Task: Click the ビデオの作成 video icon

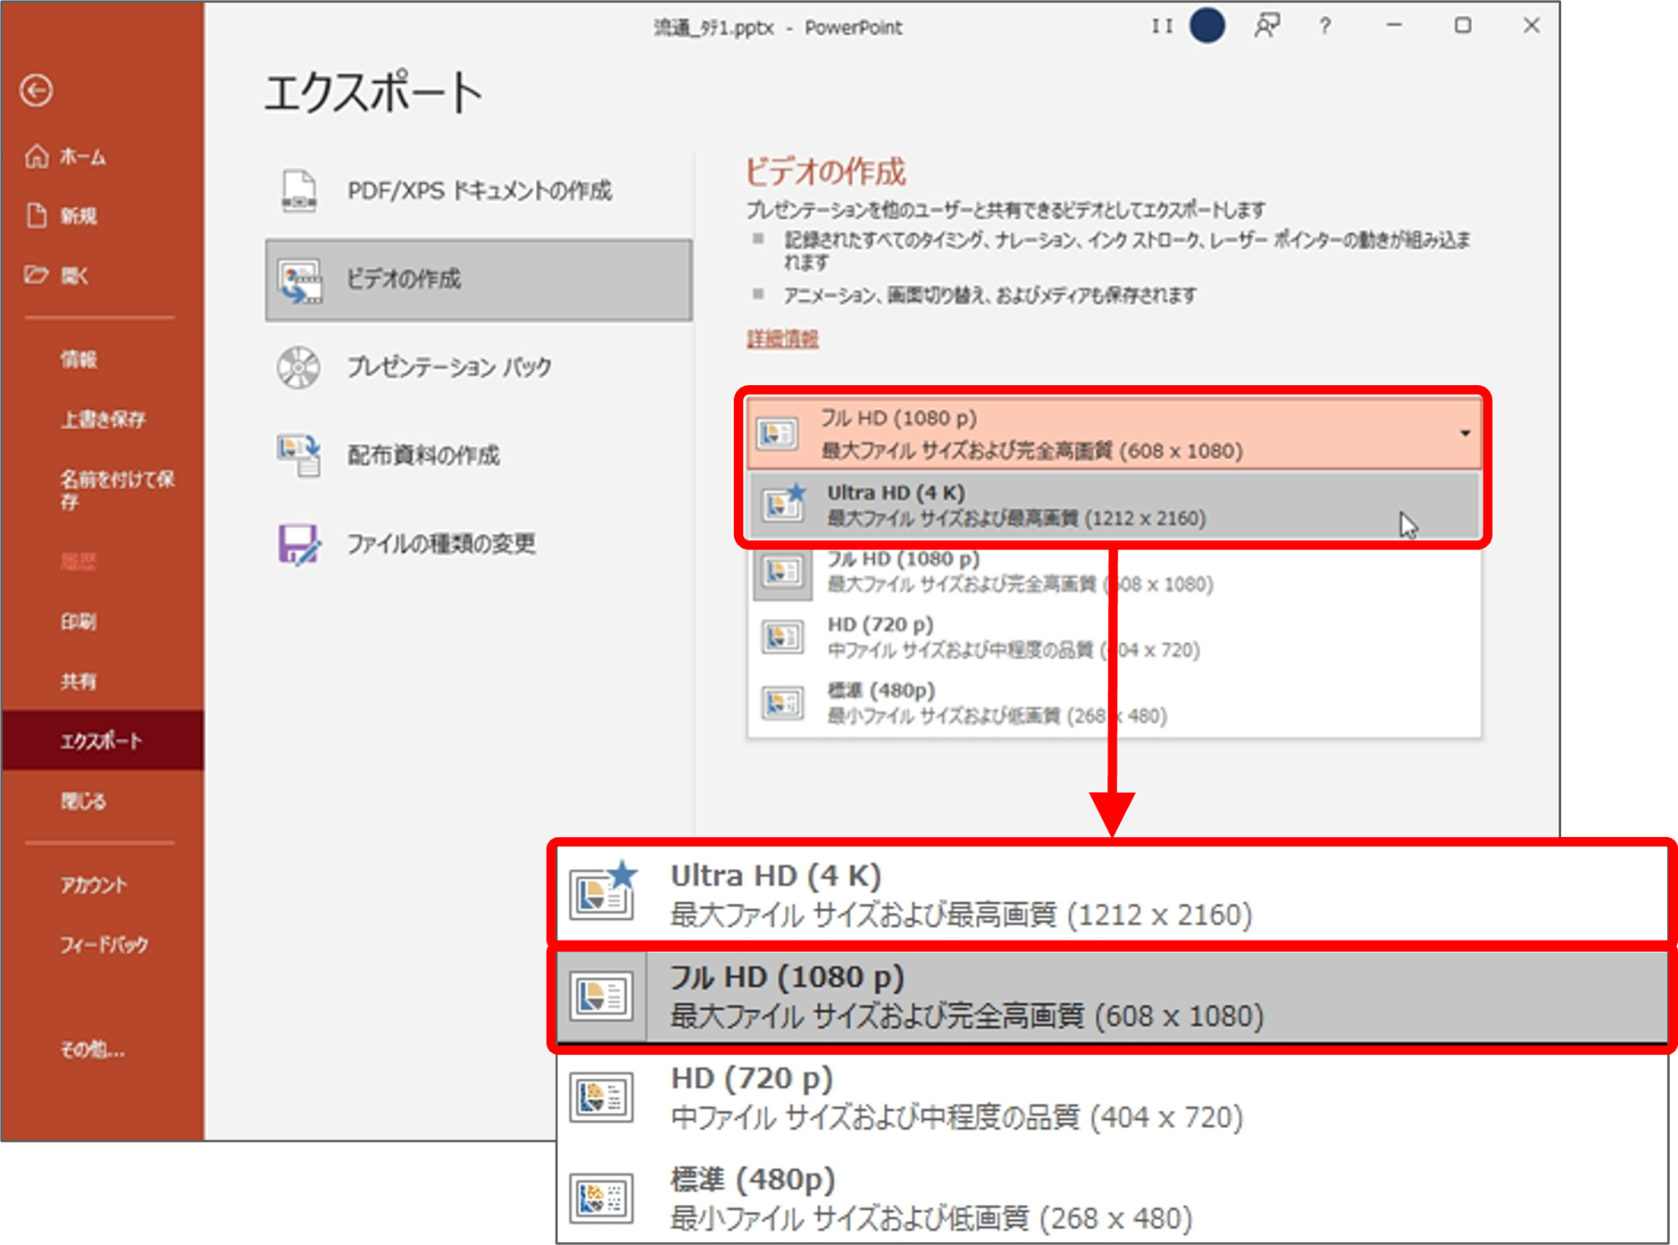Action: 299,280
